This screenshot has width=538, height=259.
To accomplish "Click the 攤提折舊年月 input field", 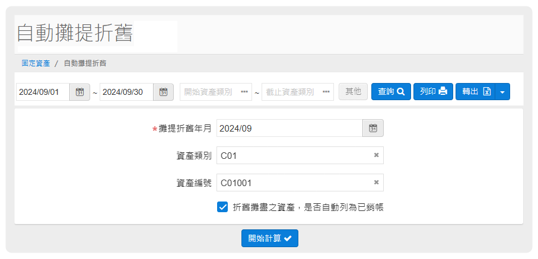I will (289, 128).
